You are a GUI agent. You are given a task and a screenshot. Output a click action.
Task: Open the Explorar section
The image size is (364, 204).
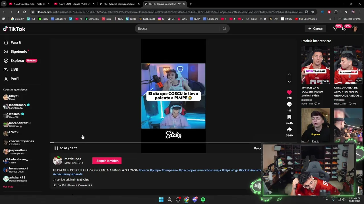pyautogui.click(x=20, y=61)
